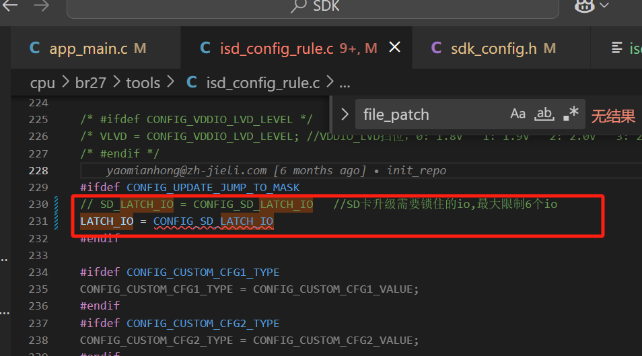Click the modified-lines gutter marker beside line 230
This screenshot has height=356, width=642.
pos(56,213)
